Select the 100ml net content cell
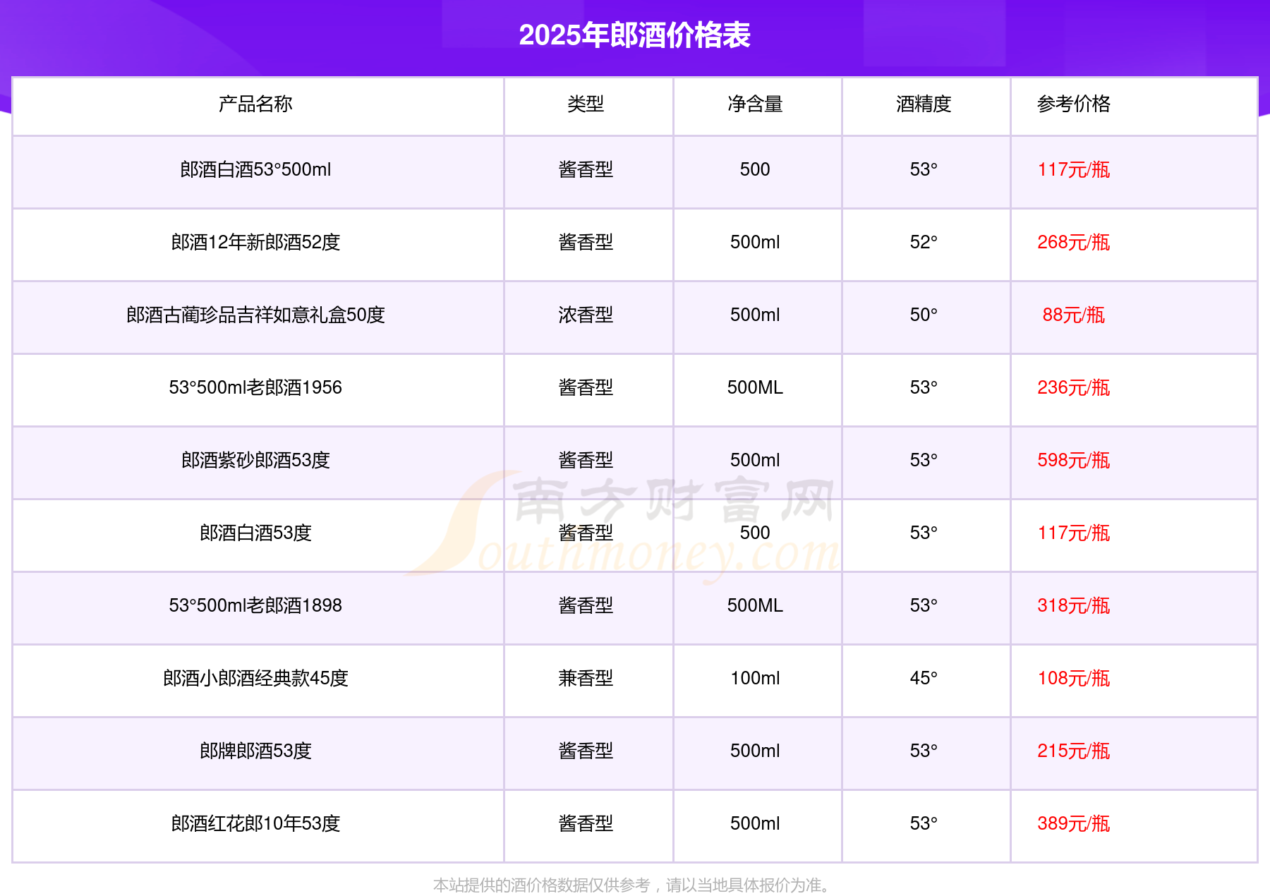Screen dimensions: 1270x896 point(755,679)
